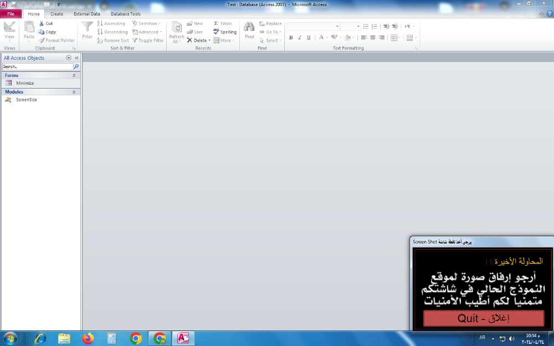Click the Quit - إغلاق button
554x346 pixels.
point(483,318)
